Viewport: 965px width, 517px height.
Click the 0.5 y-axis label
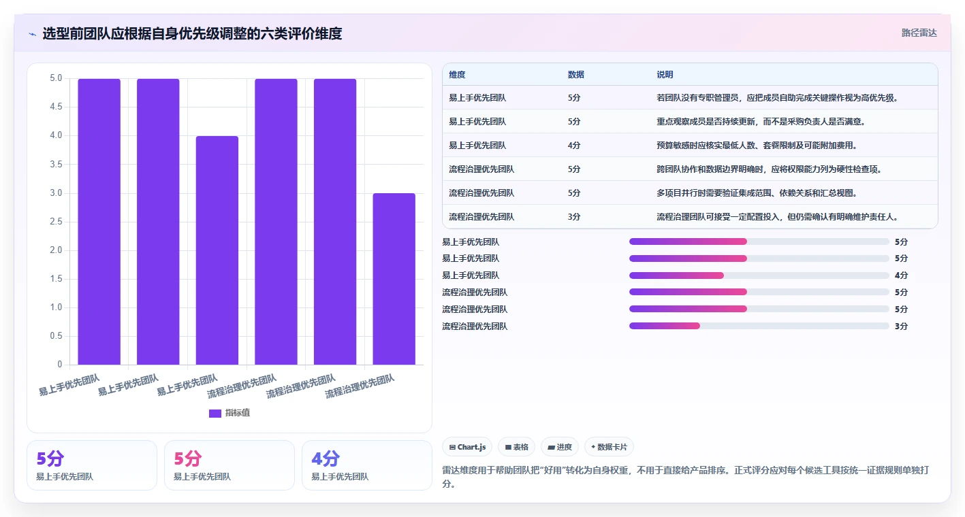tap(57, 336)
